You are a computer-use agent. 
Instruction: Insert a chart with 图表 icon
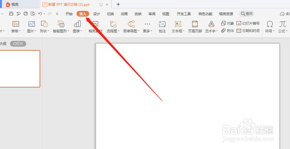[77, 24]
